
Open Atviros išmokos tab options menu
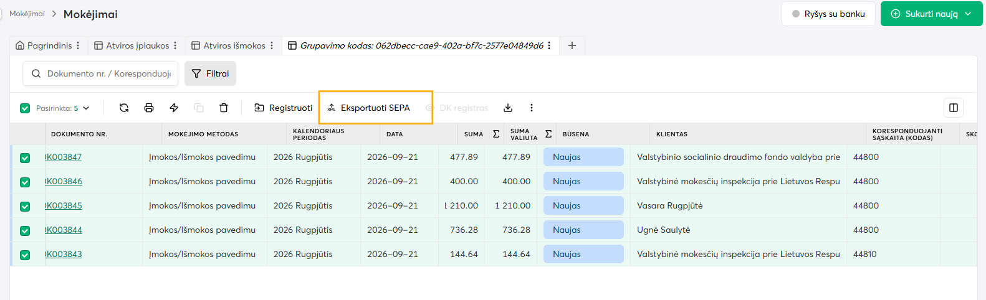coord(272,45)
